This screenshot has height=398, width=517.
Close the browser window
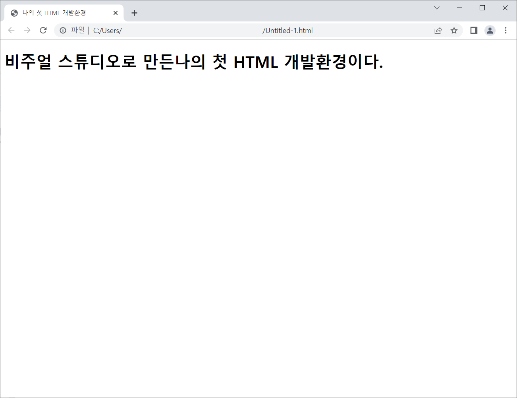pyautogui.click(x=505, y=8)
